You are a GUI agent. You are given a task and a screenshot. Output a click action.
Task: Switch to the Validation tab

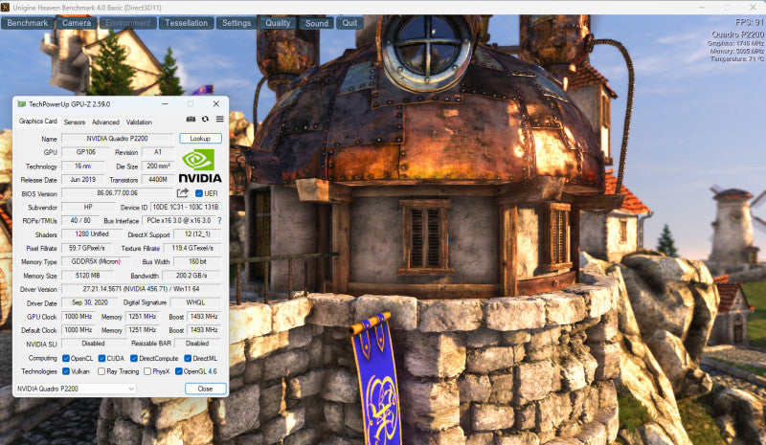pyautogui.click(x=139, y=122)
